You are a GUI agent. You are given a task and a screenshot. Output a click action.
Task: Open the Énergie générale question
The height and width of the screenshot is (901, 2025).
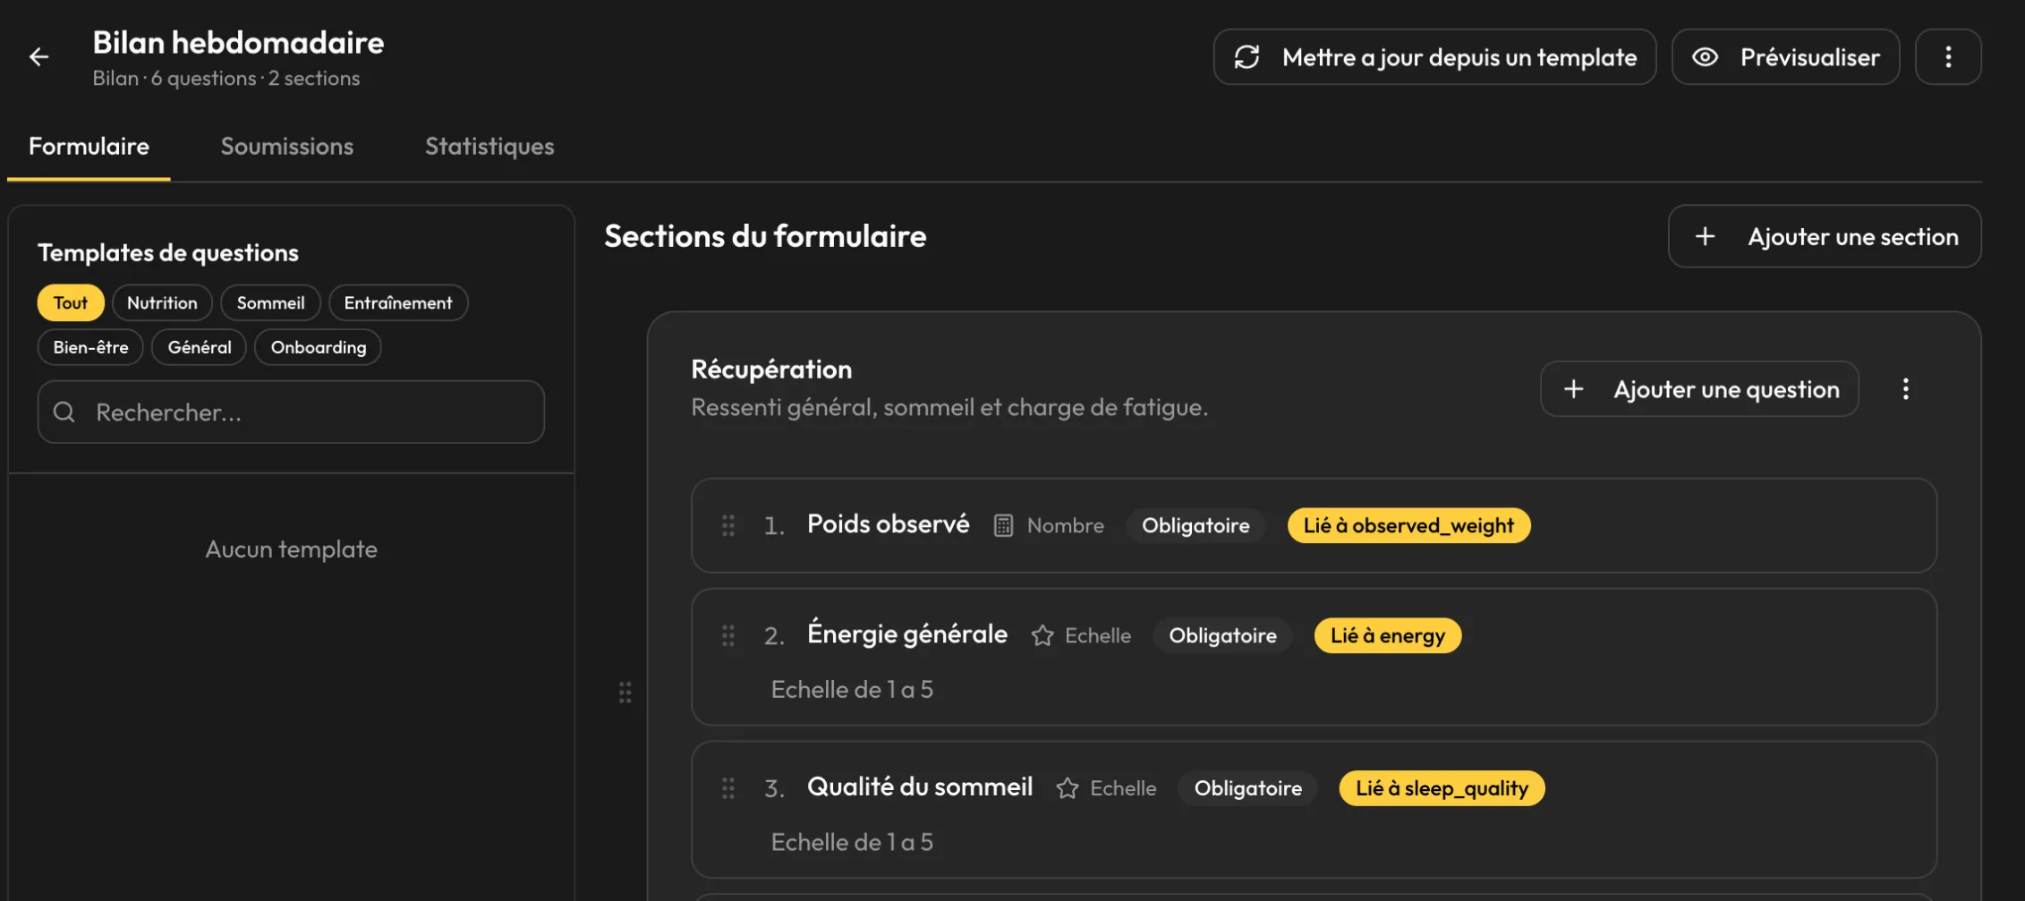point(1314,657)
